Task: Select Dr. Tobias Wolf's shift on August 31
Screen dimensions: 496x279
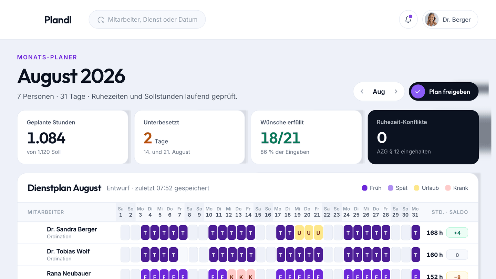Action: pos(416,255)
